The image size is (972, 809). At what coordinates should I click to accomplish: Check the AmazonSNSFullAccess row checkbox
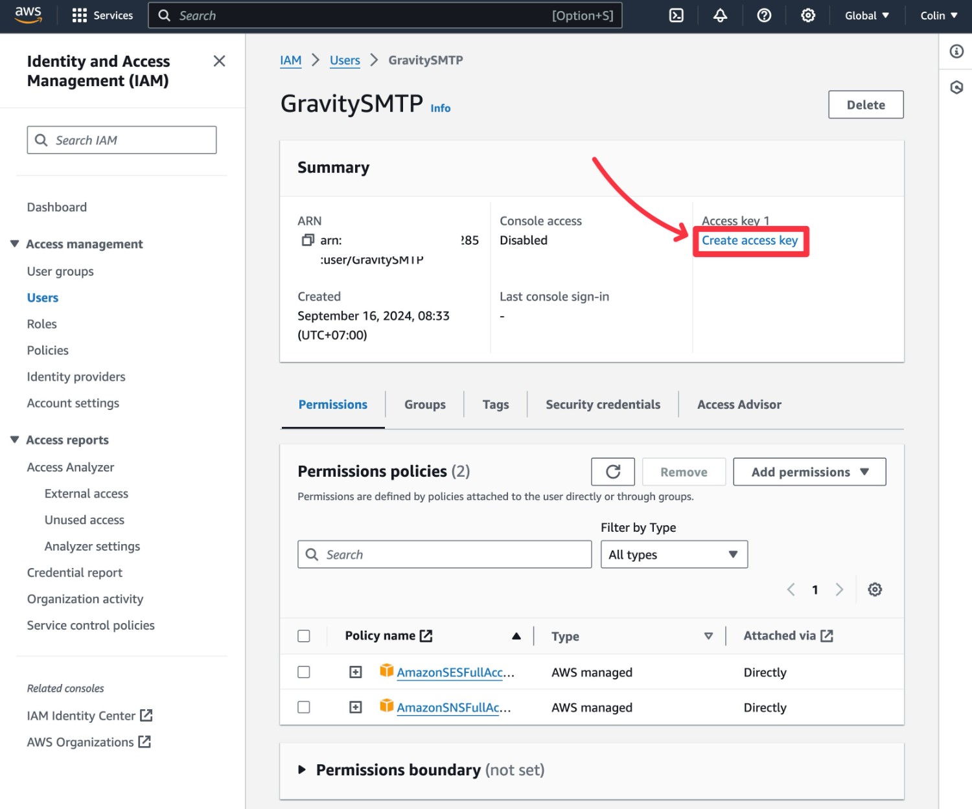point(304,707)
